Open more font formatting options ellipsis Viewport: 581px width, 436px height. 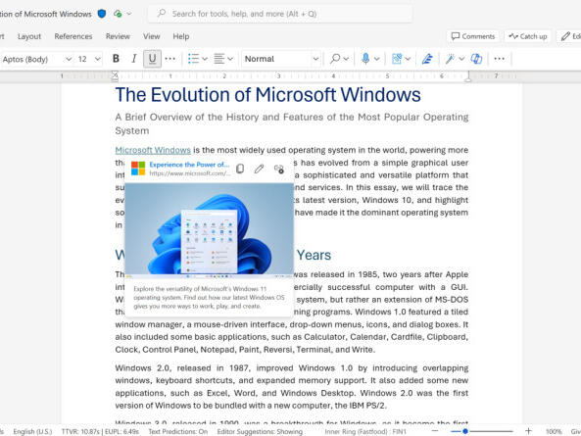[170, 59]
